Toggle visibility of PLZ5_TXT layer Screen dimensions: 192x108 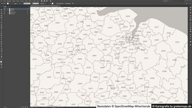(x=4, y=10)
